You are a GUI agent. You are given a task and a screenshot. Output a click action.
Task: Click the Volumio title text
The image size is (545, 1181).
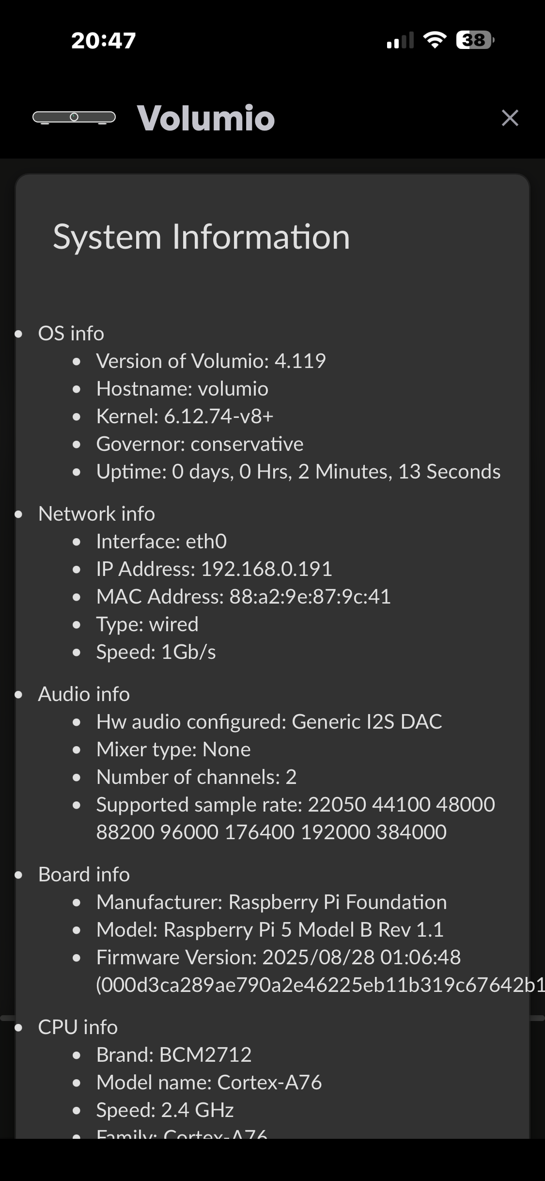(x=206, y=118)
